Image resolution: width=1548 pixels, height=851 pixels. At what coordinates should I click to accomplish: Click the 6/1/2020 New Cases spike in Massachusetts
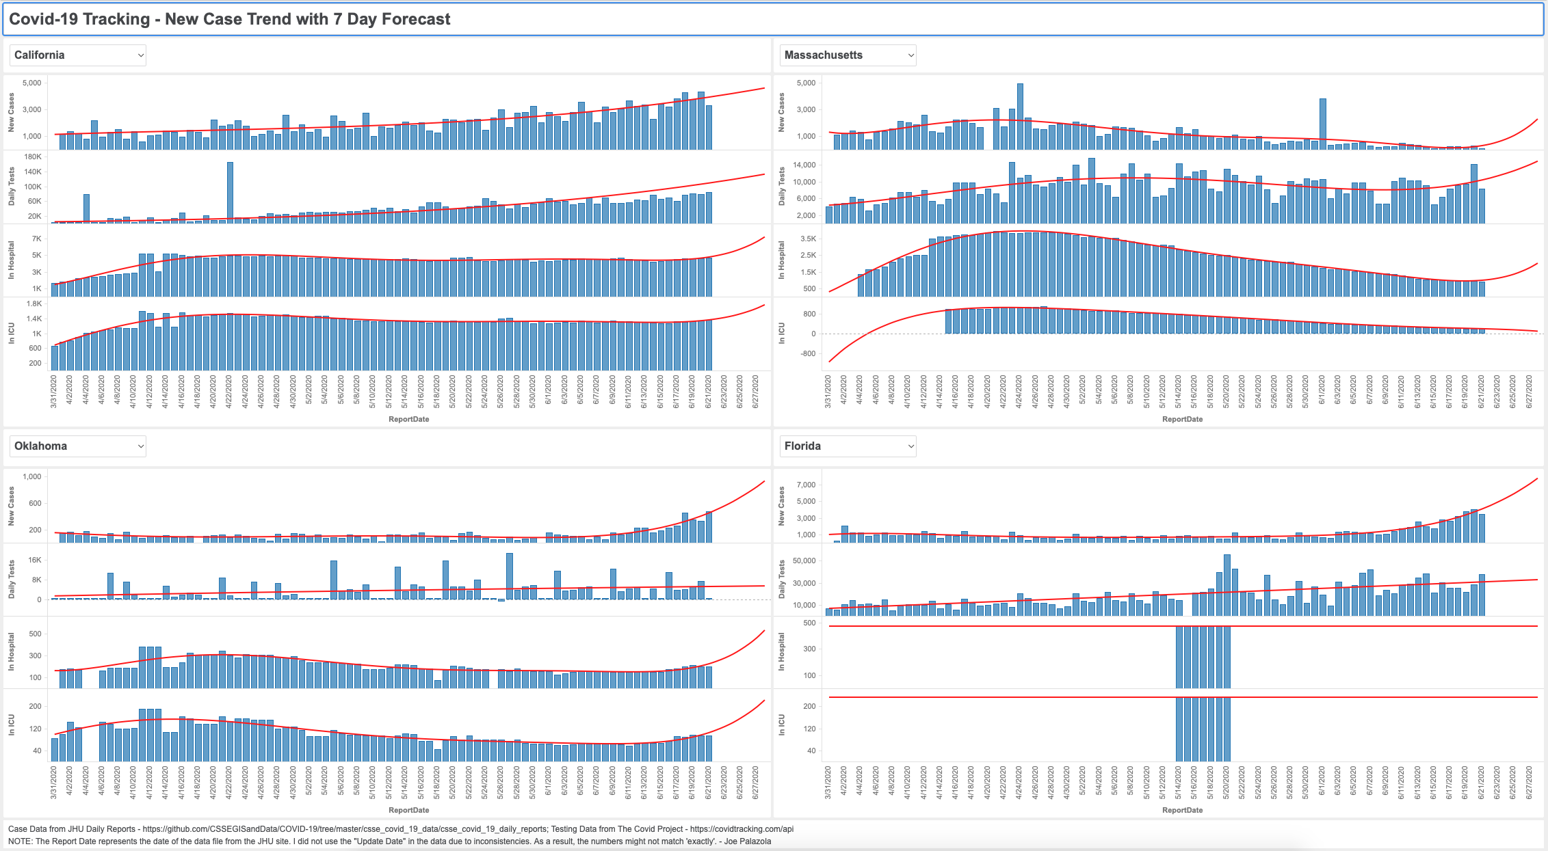[x=1323, y=124]
